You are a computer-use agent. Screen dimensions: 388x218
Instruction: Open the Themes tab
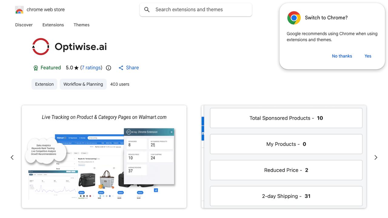coord(82,25)
